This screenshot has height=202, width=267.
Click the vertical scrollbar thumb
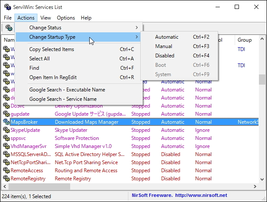point(262,80)
